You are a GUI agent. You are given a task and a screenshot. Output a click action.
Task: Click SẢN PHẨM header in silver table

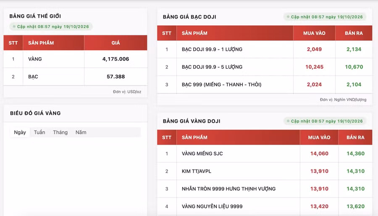pyautogui.click(x=235, y=33)
